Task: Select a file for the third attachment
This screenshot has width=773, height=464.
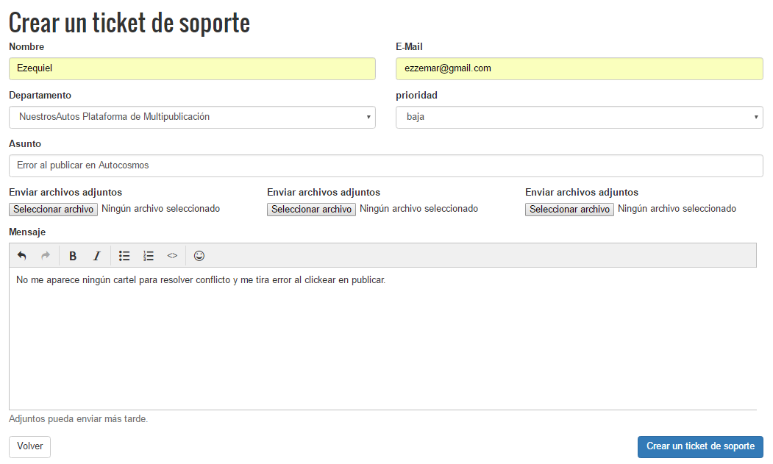Action: tap(569, 210)
